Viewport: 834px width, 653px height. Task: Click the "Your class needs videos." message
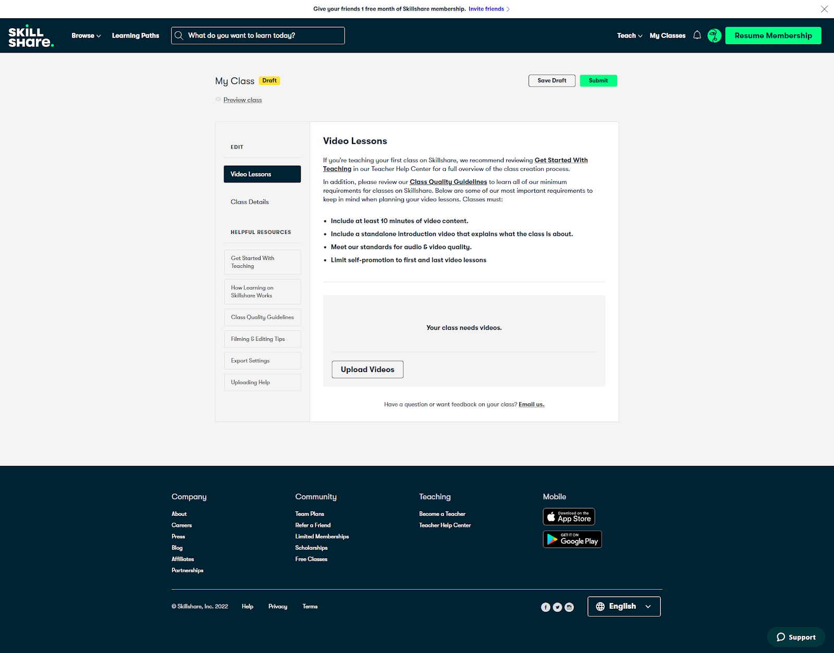coord(464,328)
